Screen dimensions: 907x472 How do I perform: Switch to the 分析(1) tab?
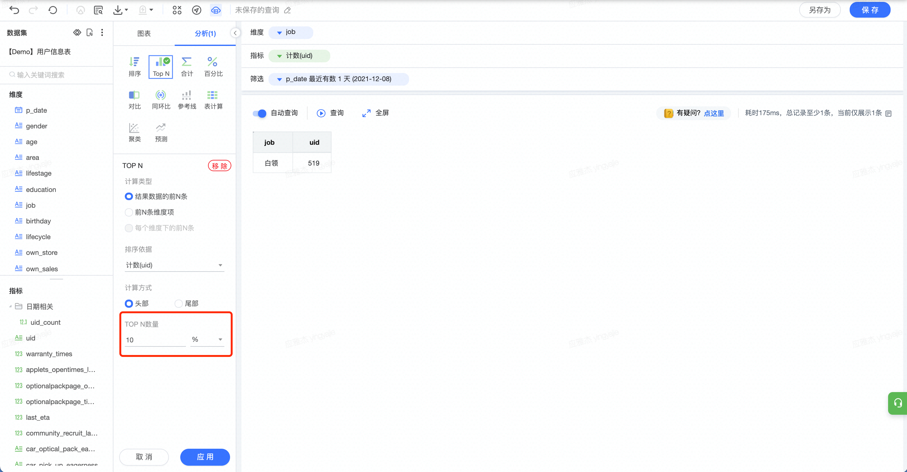pyautogui.click(x=205, y=33)
